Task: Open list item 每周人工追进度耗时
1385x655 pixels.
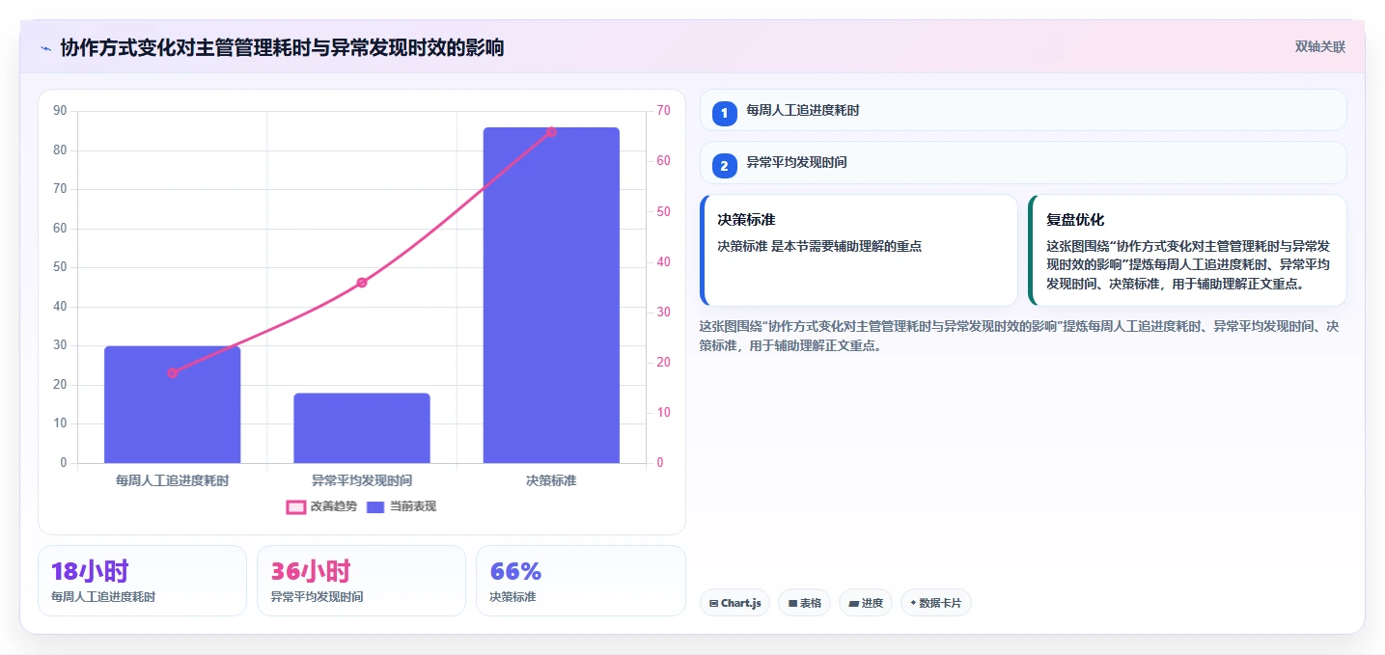Action: tap(1023, 110)
